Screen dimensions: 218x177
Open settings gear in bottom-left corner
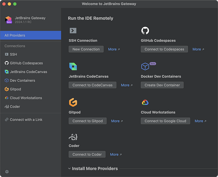pyautogui.click(x=7, y=172)
